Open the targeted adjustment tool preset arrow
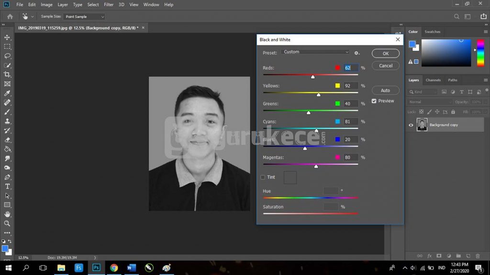Viewport: 490px width, 275px height. coord(32,17)
